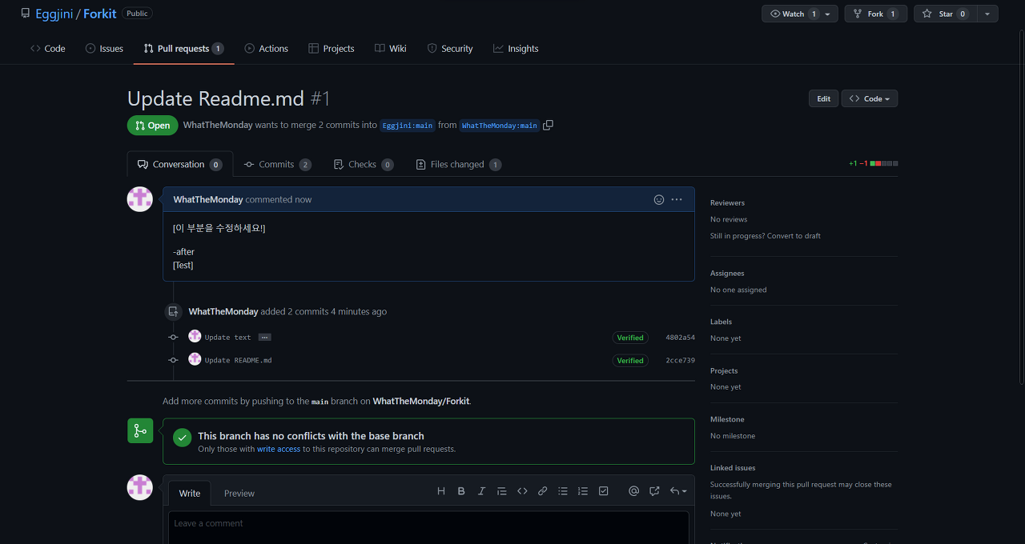The width and height of the screenshot is (1025, 544).
Task: Click the avatar next to Update README.md commit
Action: pos(195,359)
